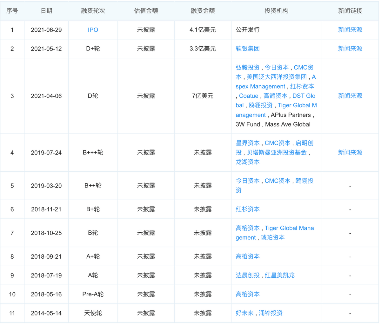Click 高鹄资本 in the D轮 row
Viewport: 381px width, 324px height.
point(275,96)
